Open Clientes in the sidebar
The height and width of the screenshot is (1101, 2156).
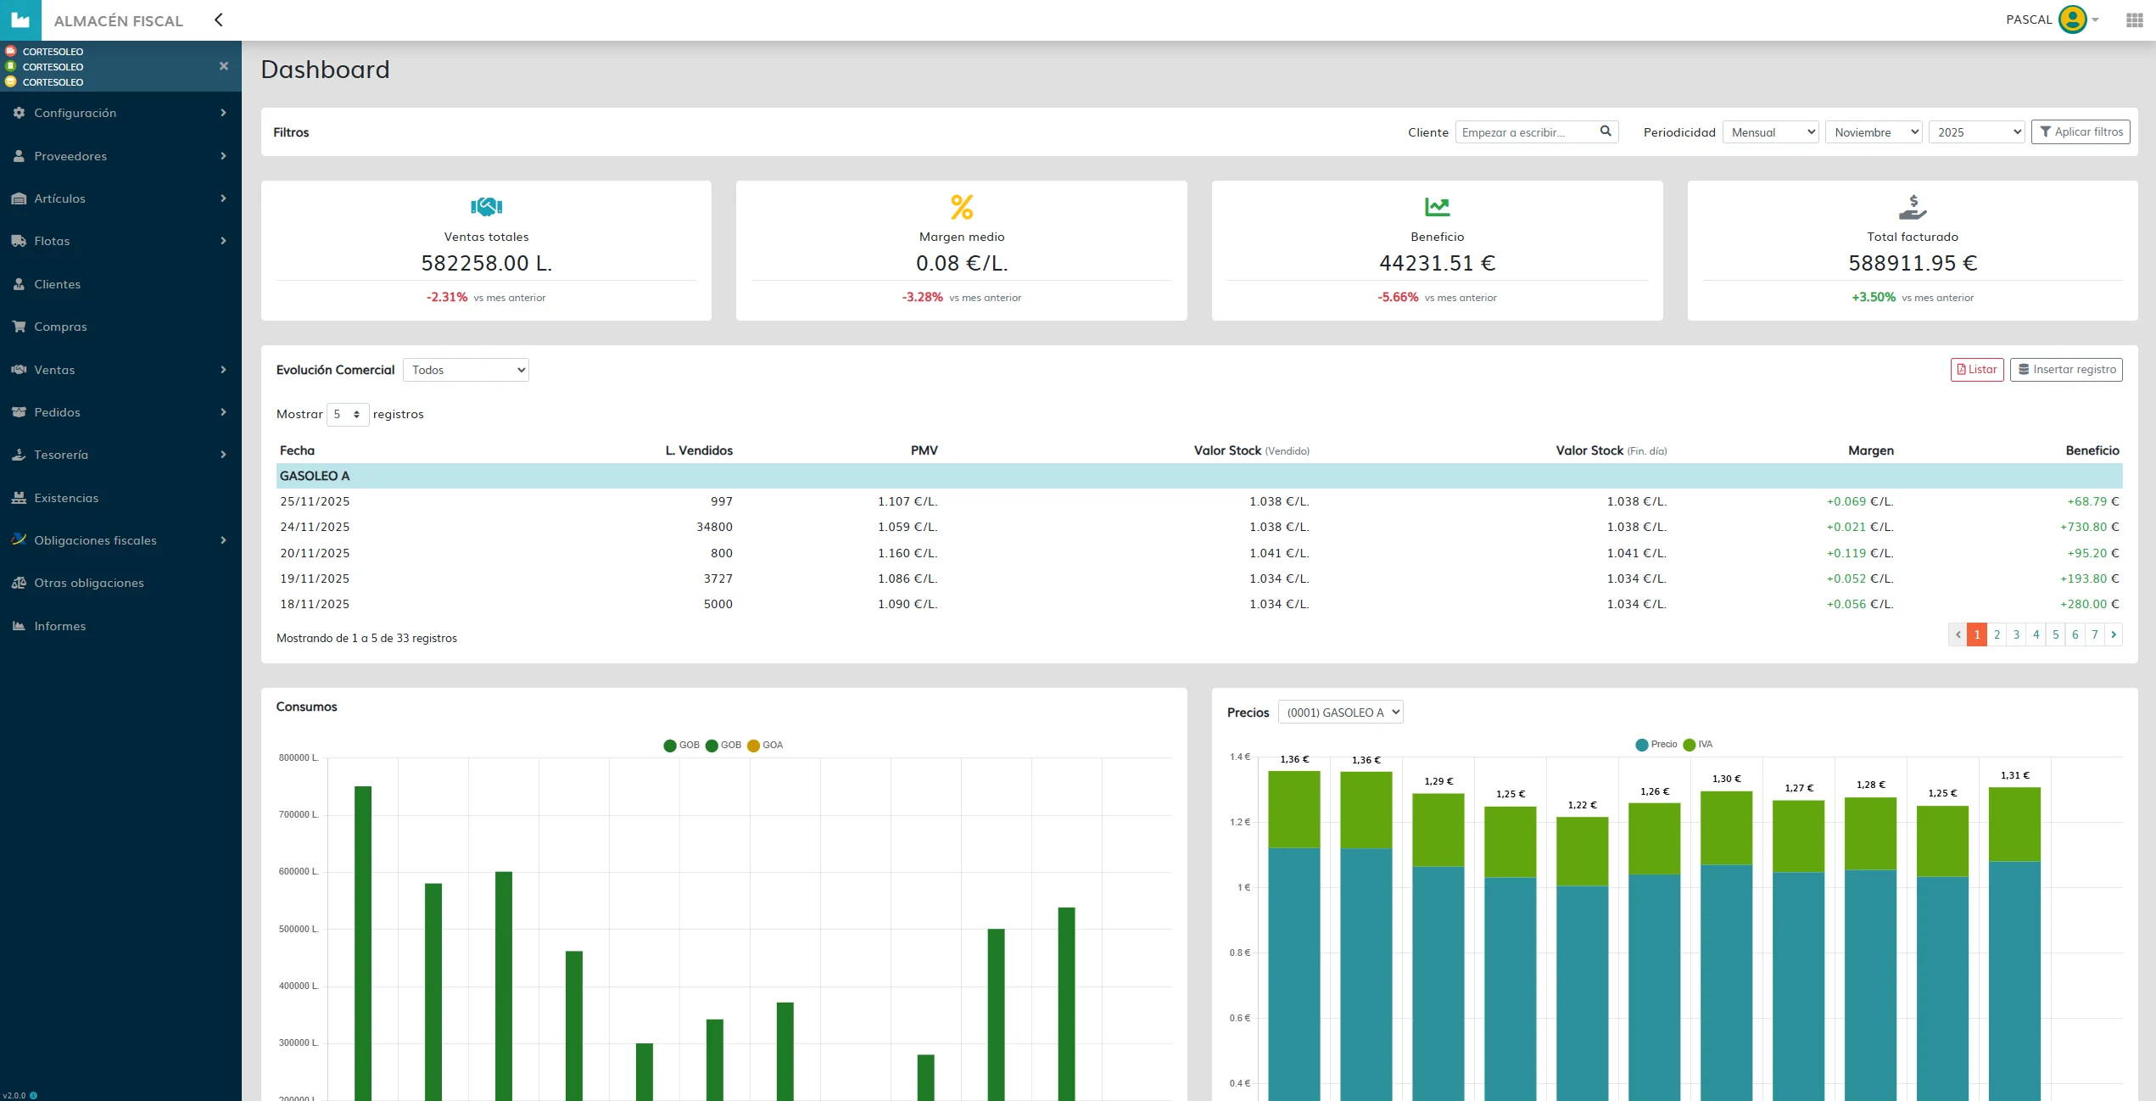pyautogui.click(x=120, y=284)
